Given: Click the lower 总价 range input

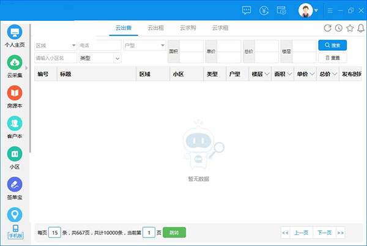Looking at the screenshot, I should (x=267, y=58).
